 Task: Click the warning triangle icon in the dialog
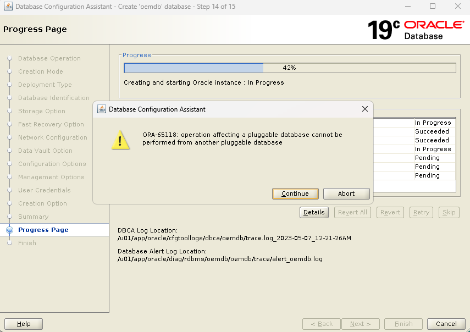coord(120,140)
